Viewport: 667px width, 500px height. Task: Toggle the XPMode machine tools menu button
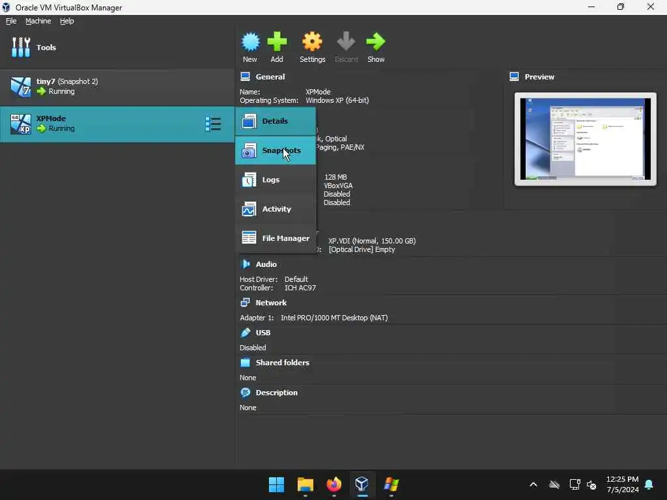coord(213,124)
